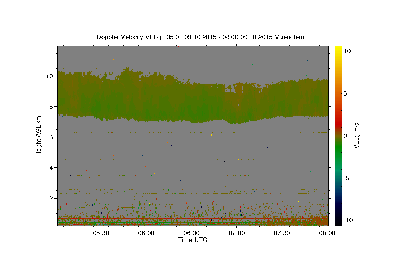The height and width of the screenshot is (271, 406).
Task: Click the colorbar tick label -5
Action: [x=347, y=178]
